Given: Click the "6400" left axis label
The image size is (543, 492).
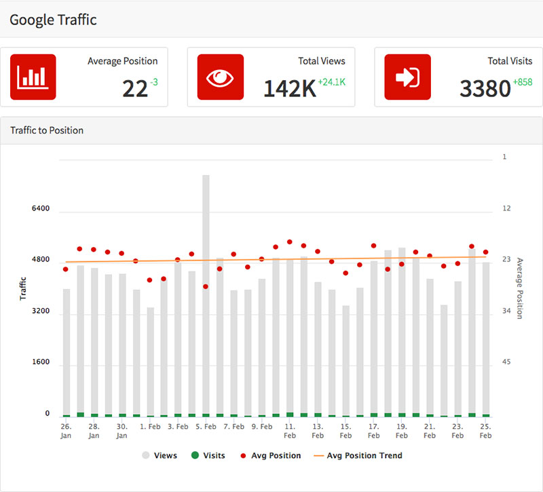Looking at the screenshot, I should coord(41,208).
